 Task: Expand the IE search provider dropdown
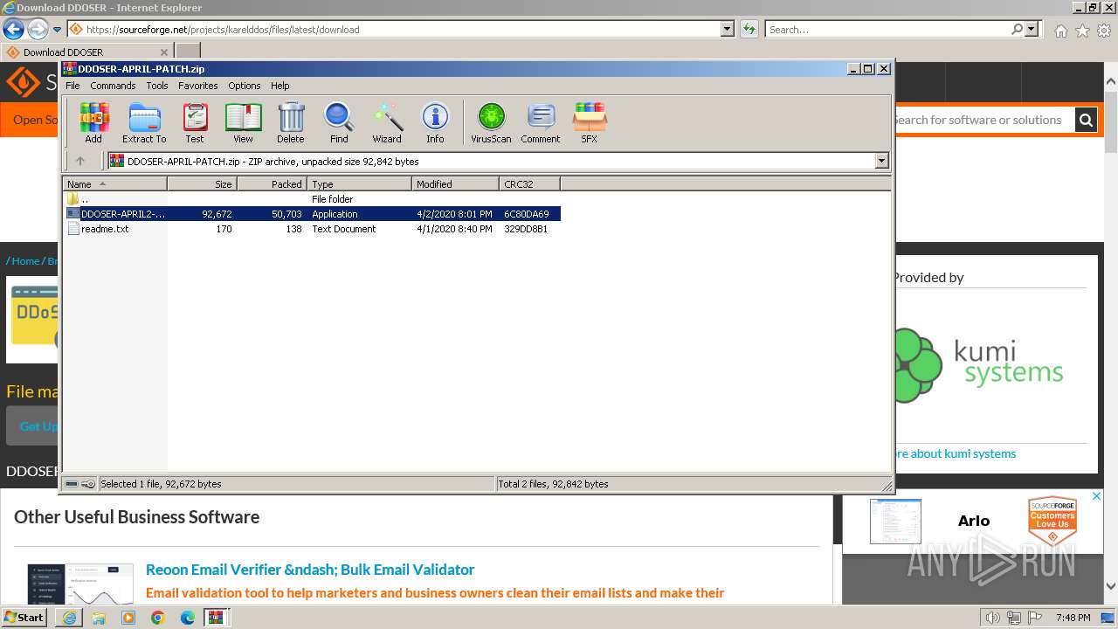pos(1032,29)
